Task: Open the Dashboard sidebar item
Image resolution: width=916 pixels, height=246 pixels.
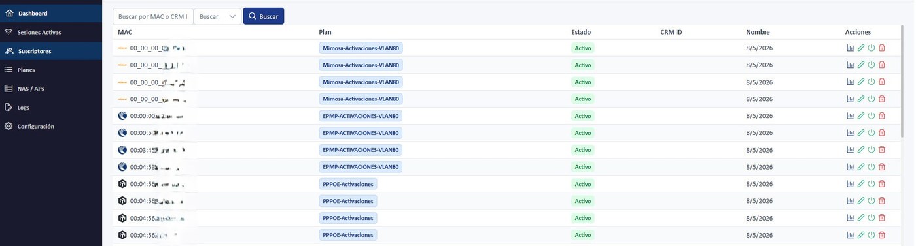Action: pyautogui.click(x=51, y=13)
